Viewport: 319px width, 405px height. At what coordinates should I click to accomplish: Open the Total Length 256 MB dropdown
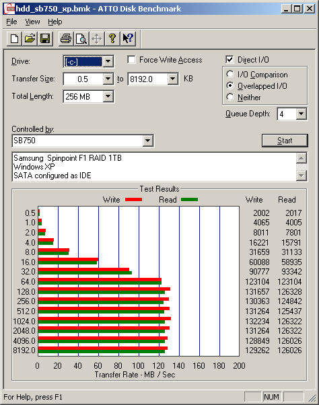pyautogui.click(x=108, y=97)
